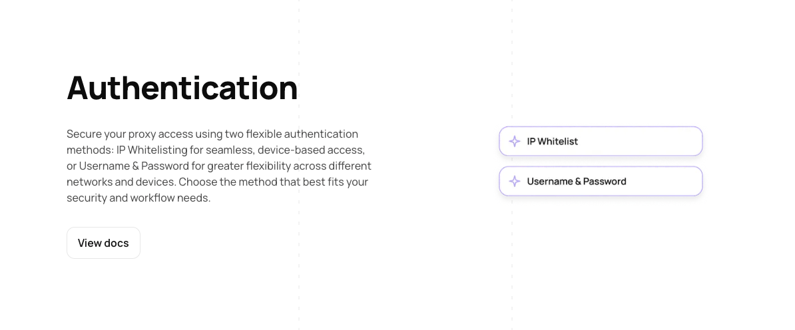The width and height of the screenshot is (795, 330).
Task: Click the phrase "device-based access" in the paragraph
Action: pos(310,150)
